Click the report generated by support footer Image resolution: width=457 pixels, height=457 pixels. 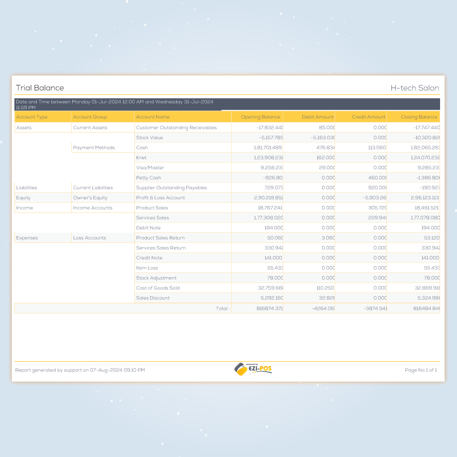pyautogui.click(x=80, y=370)
